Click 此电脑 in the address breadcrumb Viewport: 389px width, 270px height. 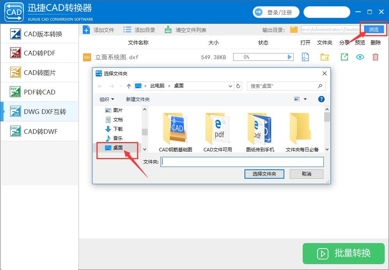point(157,86)
